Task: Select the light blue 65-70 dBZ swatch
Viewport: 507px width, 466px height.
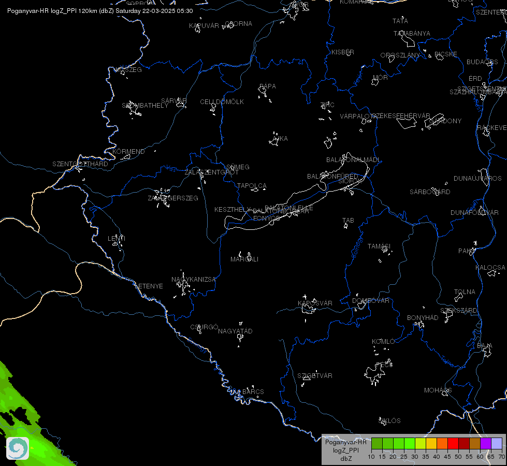Action: pos(497,443)
